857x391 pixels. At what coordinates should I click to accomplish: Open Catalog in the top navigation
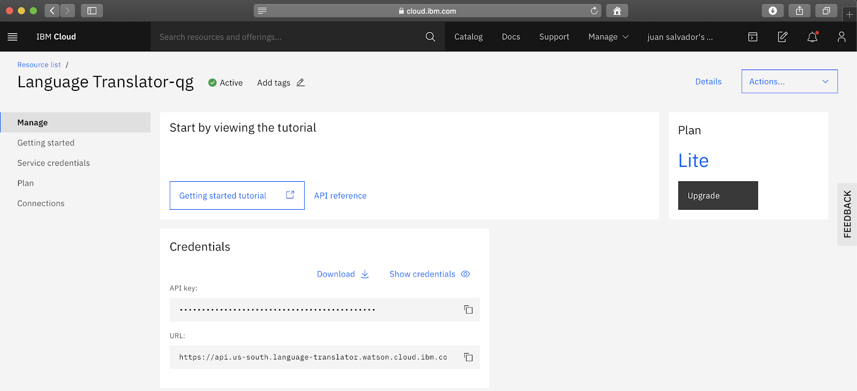pos(468,36)
